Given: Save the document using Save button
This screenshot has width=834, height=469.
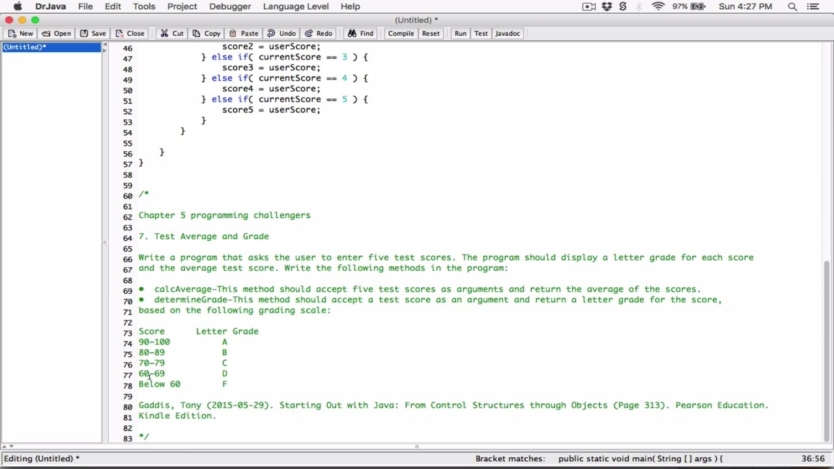Looking at the screenshot, I should pyautogui.click(x=93, y=33).
